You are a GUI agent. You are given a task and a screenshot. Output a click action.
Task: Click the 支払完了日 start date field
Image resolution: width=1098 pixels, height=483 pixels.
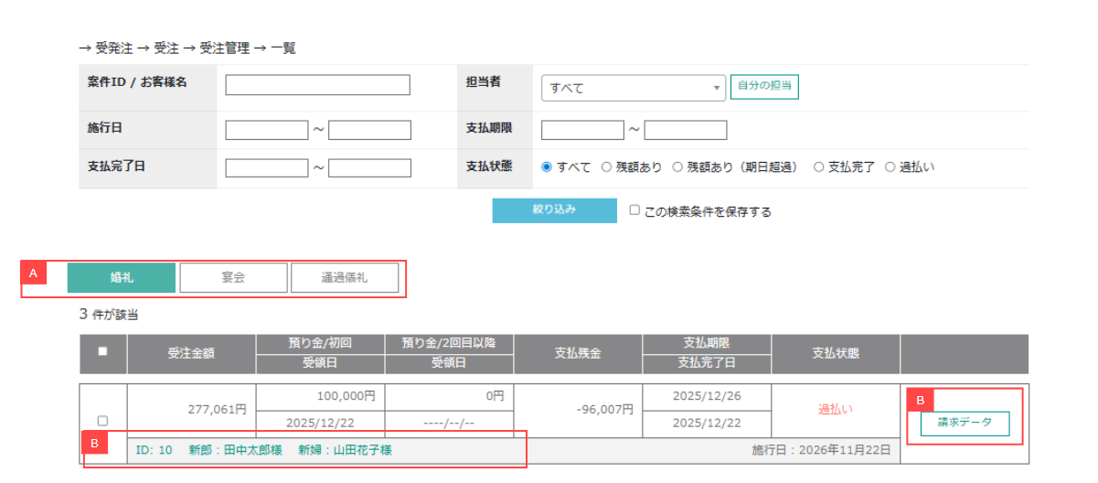click(x=267, y=168)
